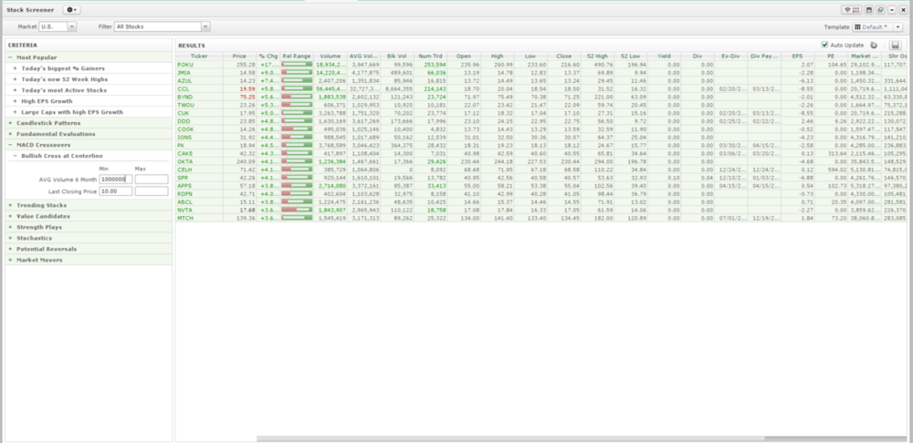Sort by the Rel Range column header
The width and height of the screenshot is (913, 443).
(297, 57)
